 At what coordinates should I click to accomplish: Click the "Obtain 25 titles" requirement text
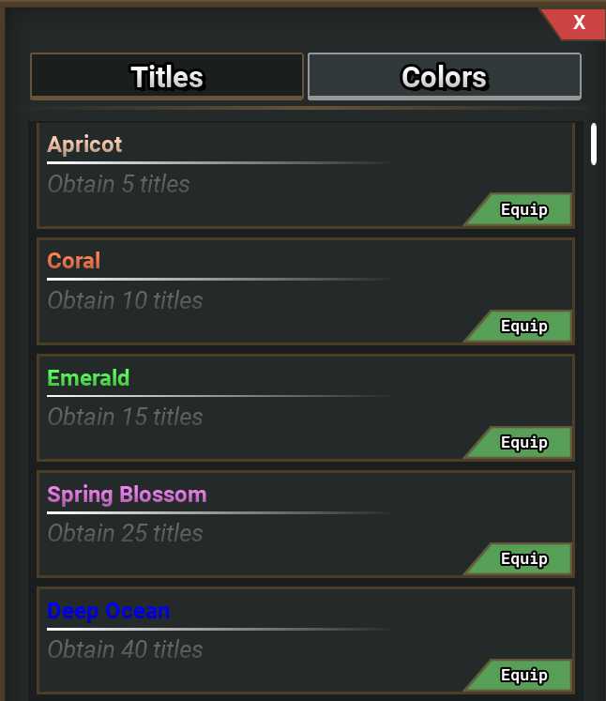pos(125,533)
